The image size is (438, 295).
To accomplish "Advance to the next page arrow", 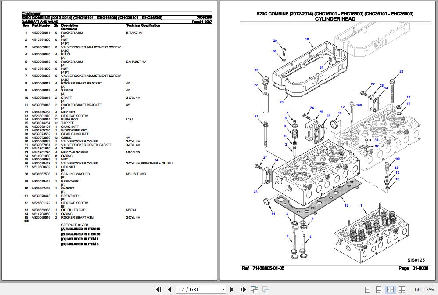I will click(232, 289).
